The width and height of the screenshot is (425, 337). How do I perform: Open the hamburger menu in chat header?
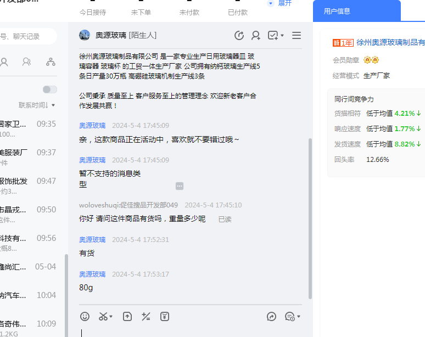(297, 36)
